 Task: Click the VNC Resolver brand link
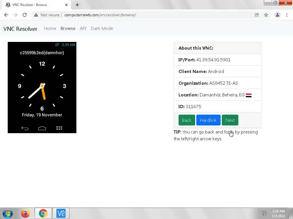20,29
